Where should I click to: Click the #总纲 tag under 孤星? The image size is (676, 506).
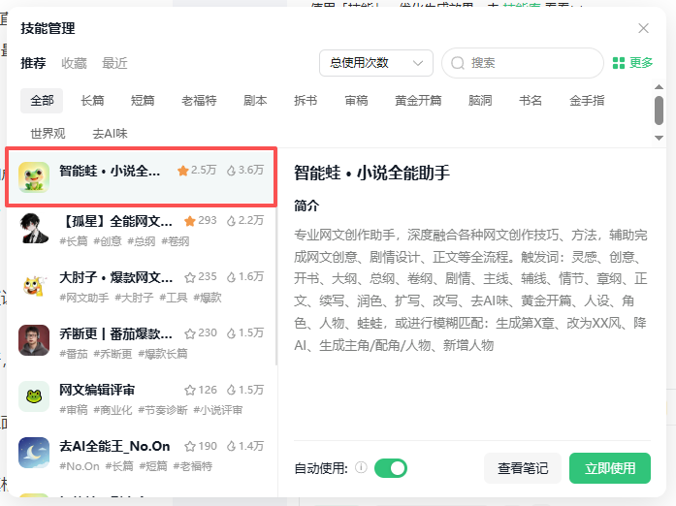142,241
